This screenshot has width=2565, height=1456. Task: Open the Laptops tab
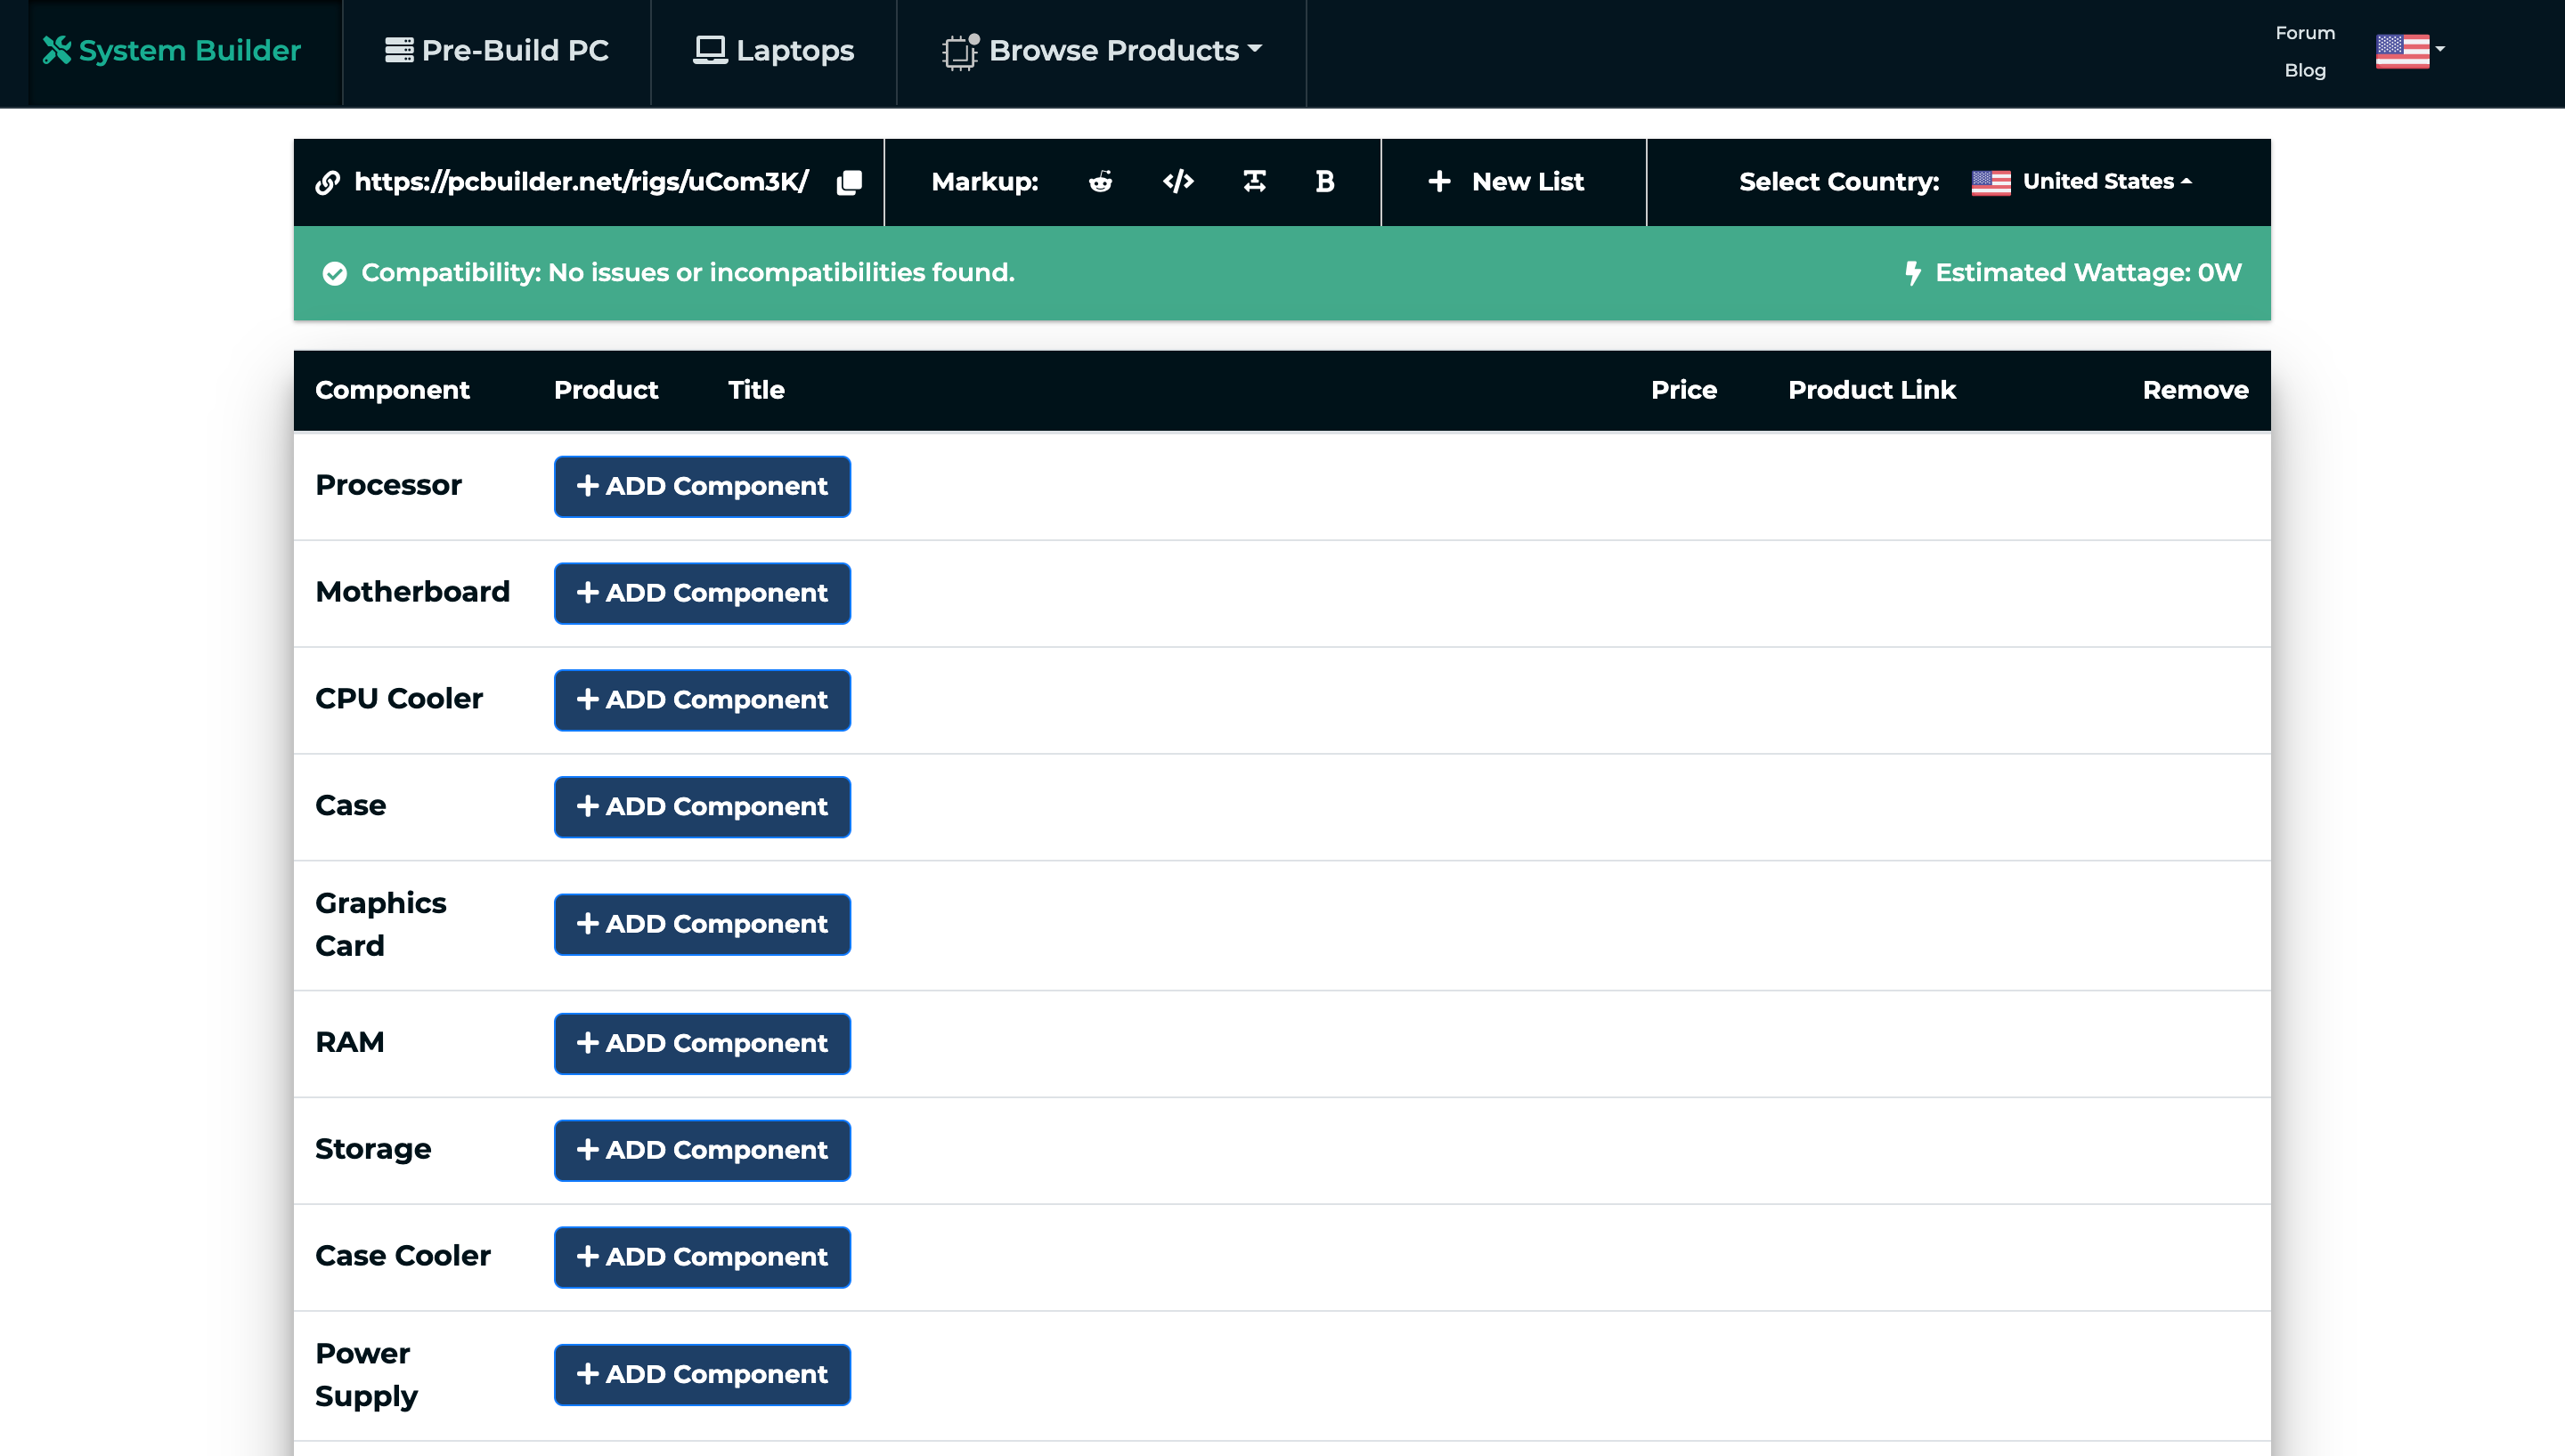point(773,51)
